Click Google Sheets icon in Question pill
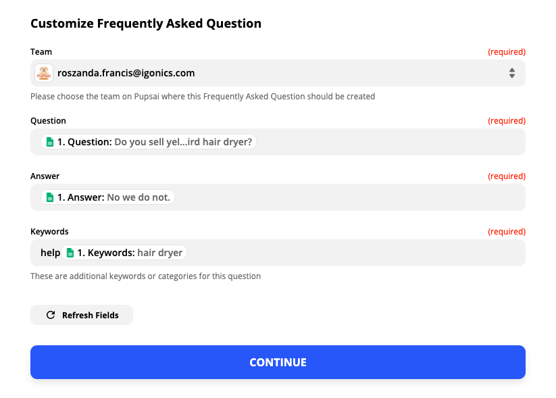556x398 pixels. pyautogui.click(x=49, y=142)
